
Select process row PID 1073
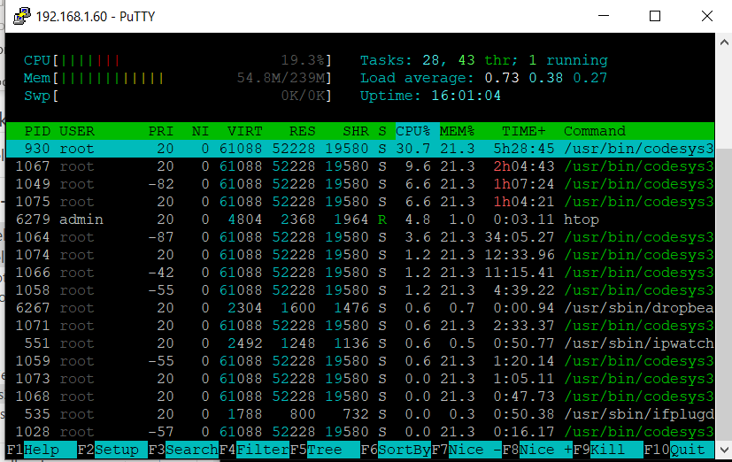(x=360, y=380)
